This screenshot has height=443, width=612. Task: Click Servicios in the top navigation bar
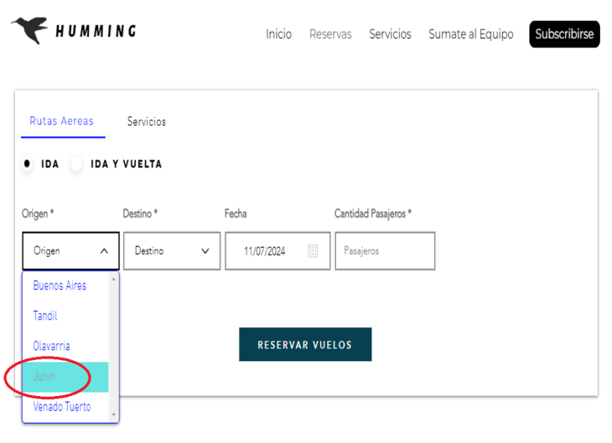390,34
